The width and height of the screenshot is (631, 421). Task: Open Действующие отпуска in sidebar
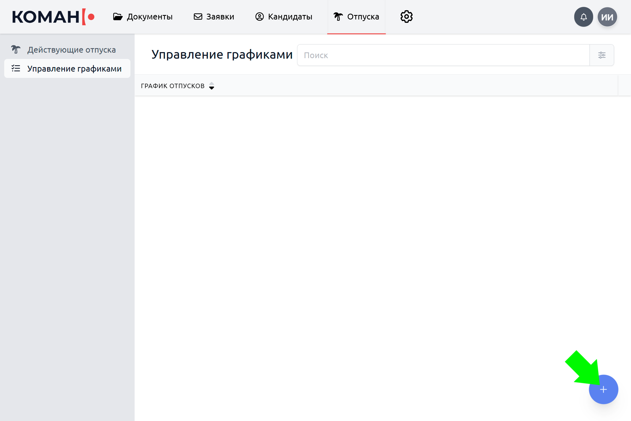pyautogui.click(x=71, y=50)
